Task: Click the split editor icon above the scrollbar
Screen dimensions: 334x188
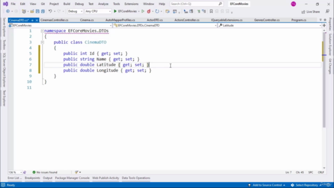Action: [x=324, y=26]
